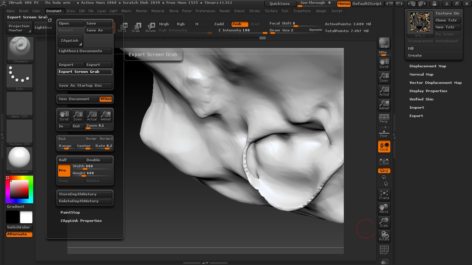The image size is (472, 265).
Task: Click the Floor grid icon
Action: pyautogui.click(x=384, y=132)
